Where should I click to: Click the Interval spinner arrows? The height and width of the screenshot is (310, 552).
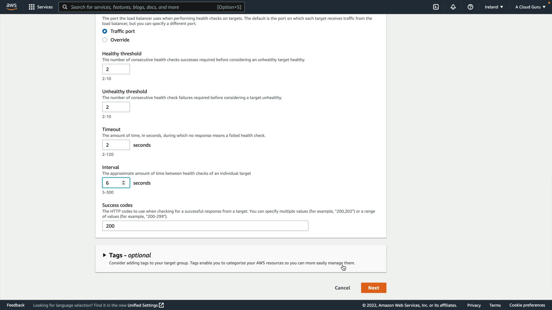[x=123, y=183]
